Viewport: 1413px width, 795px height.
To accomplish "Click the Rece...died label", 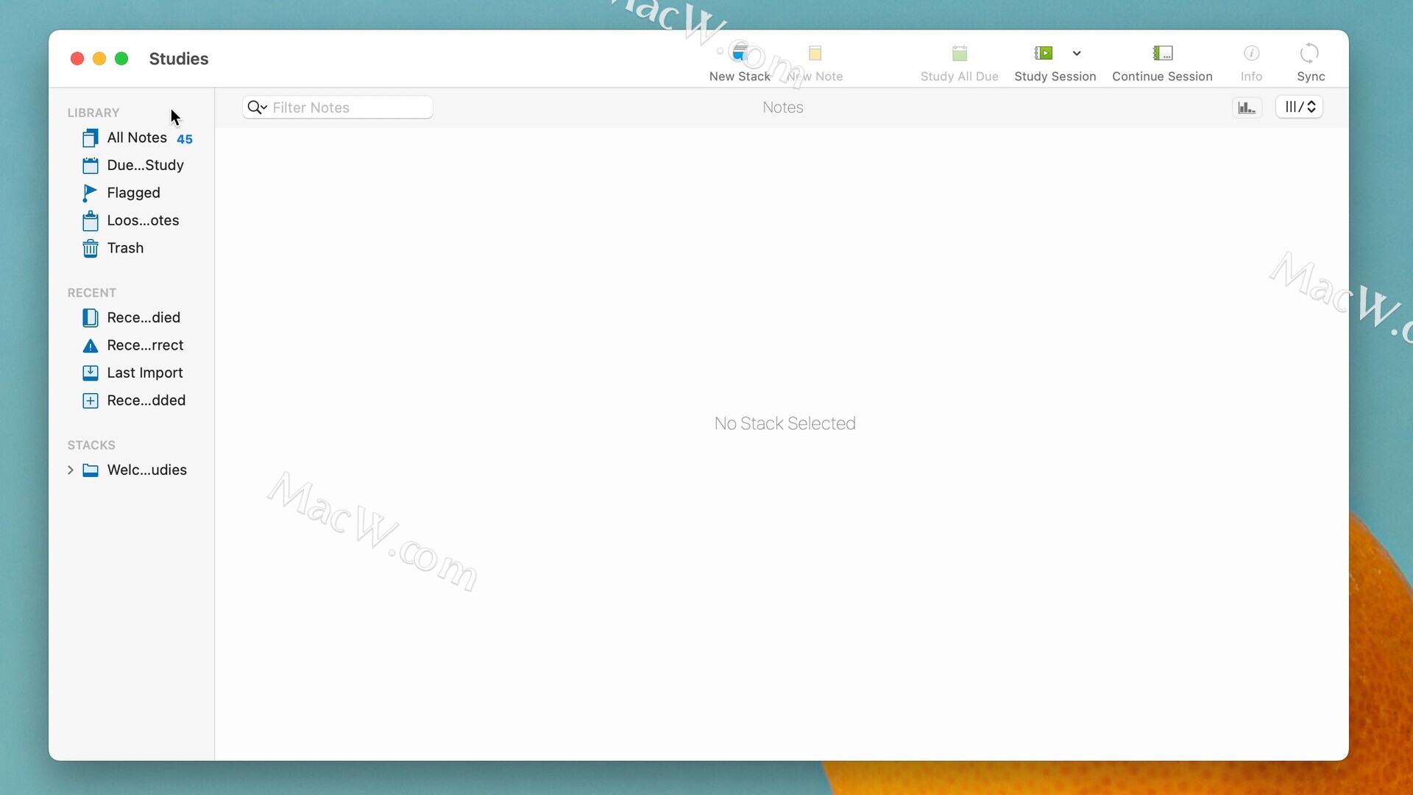I will click(x=144, y=318).
